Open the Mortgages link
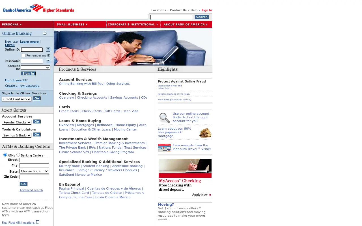 tap(85, 125)
